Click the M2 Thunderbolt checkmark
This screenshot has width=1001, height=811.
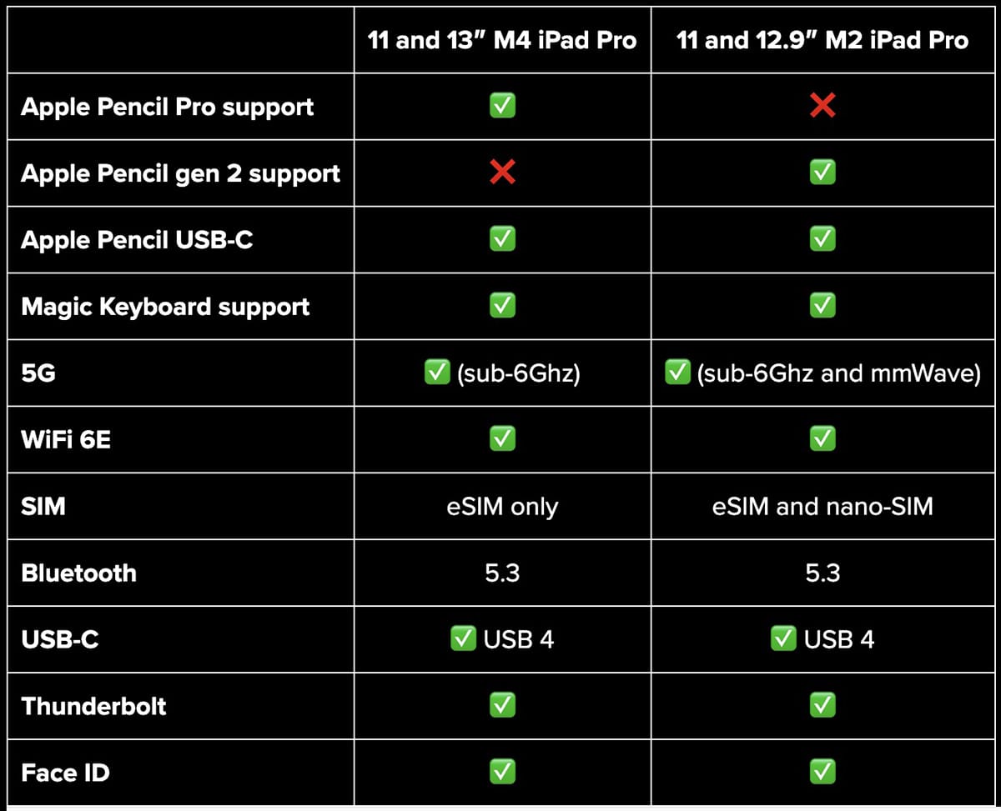[x=822, y=705]
